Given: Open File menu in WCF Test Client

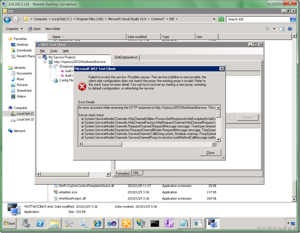Looking at the screenshot, I should coord(42,51).
